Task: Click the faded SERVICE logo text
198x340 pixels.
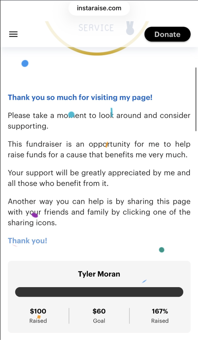Action: 96,28
